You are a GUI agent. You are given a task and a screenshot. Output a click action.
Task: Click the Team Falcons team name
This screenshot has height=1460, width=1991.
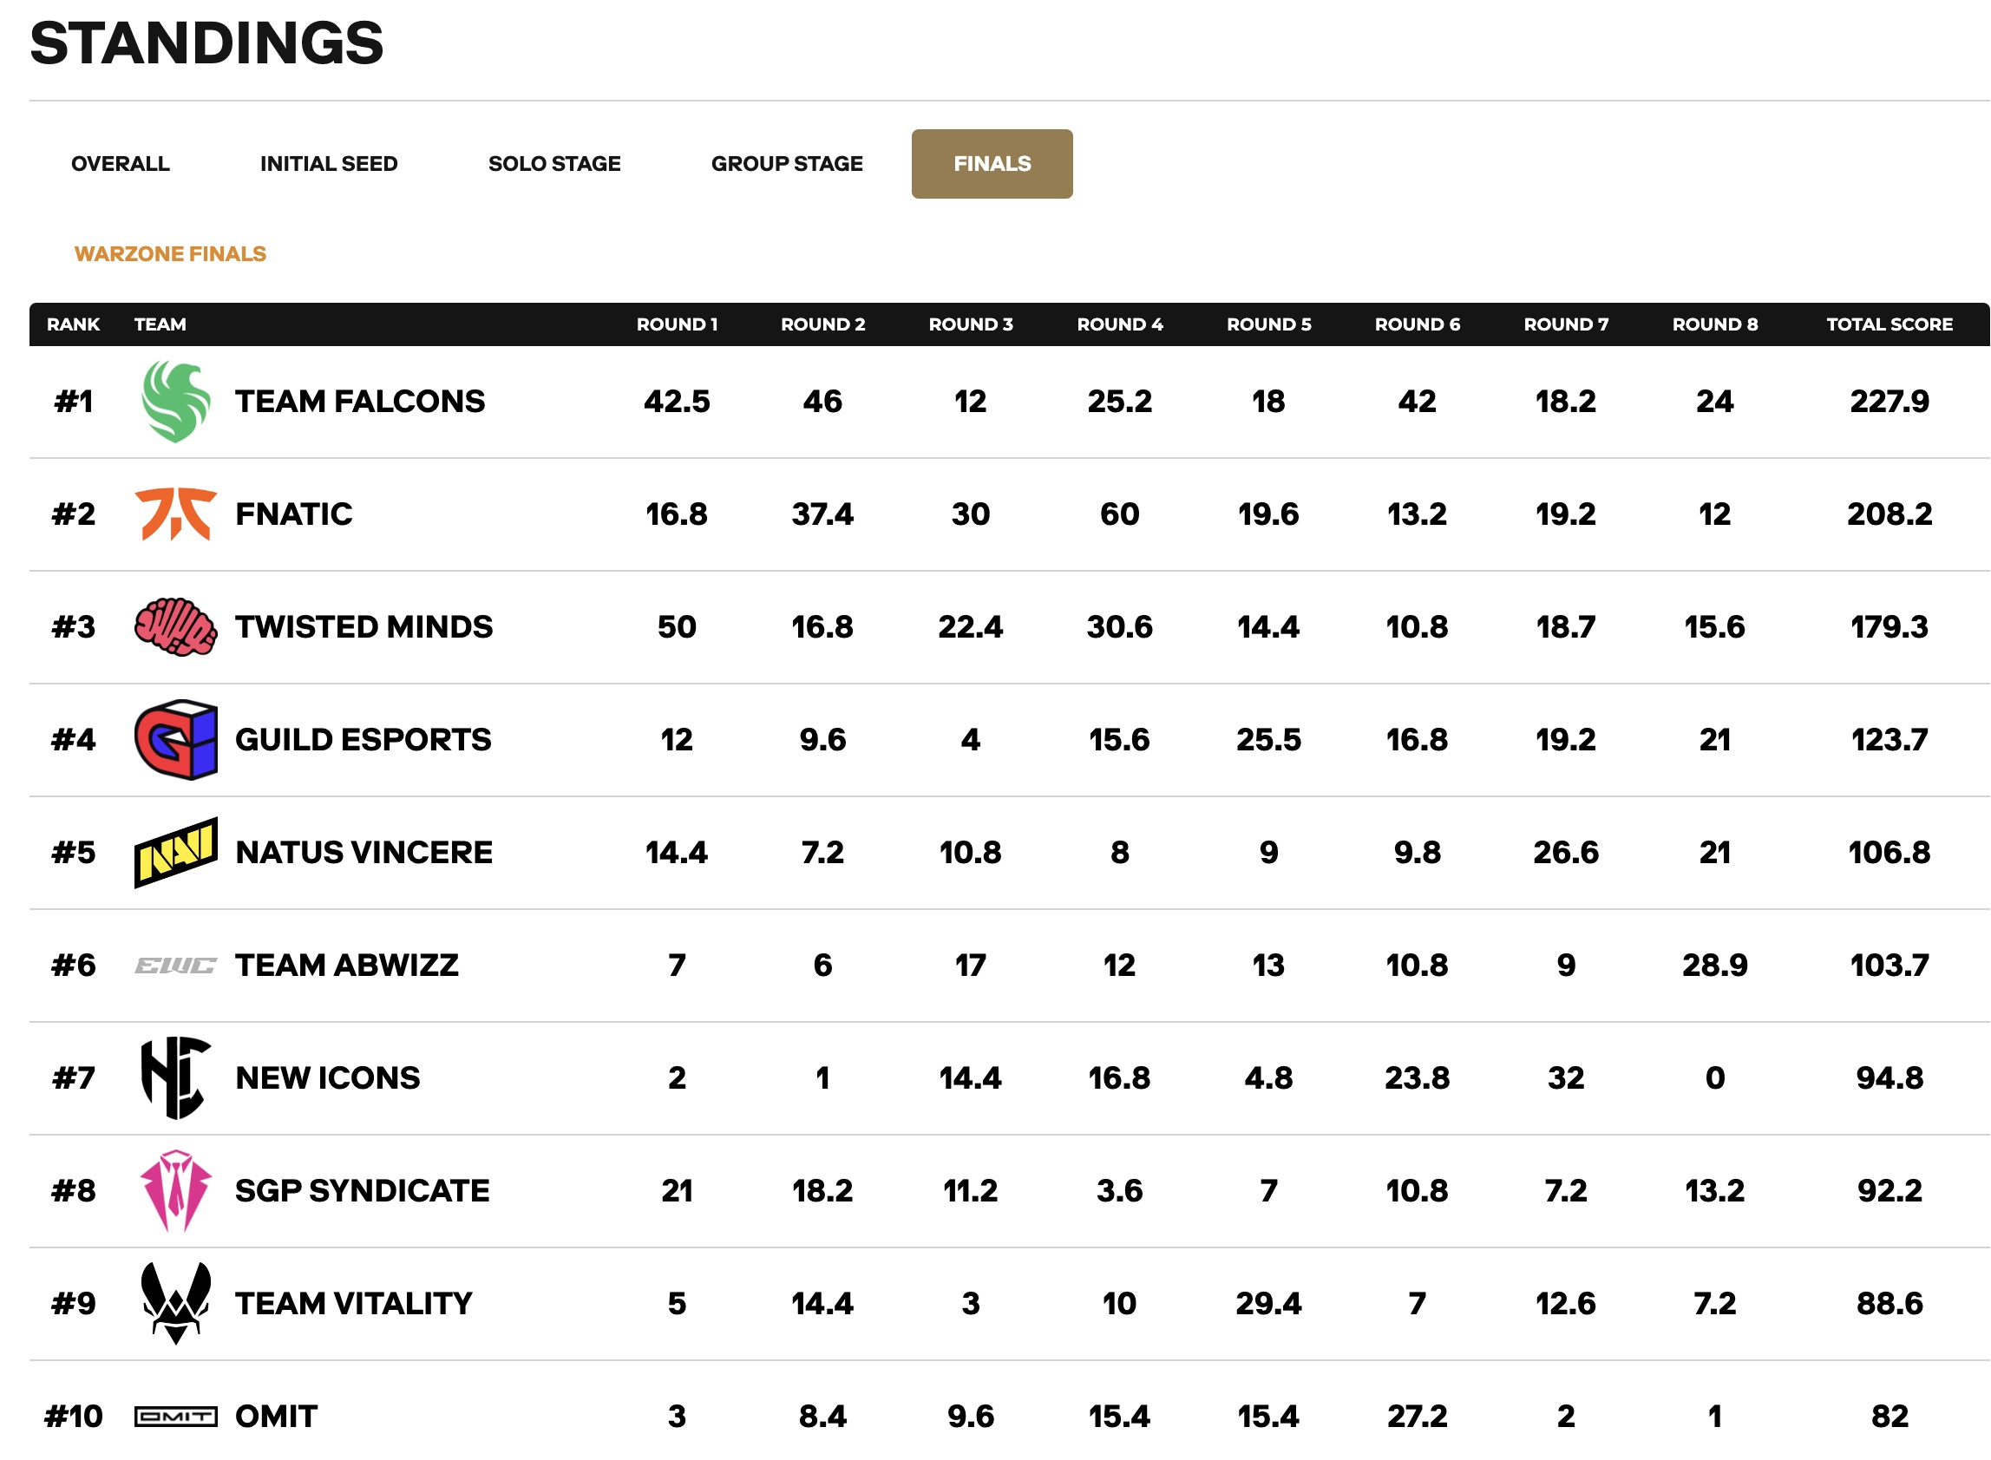pos(360,403)
